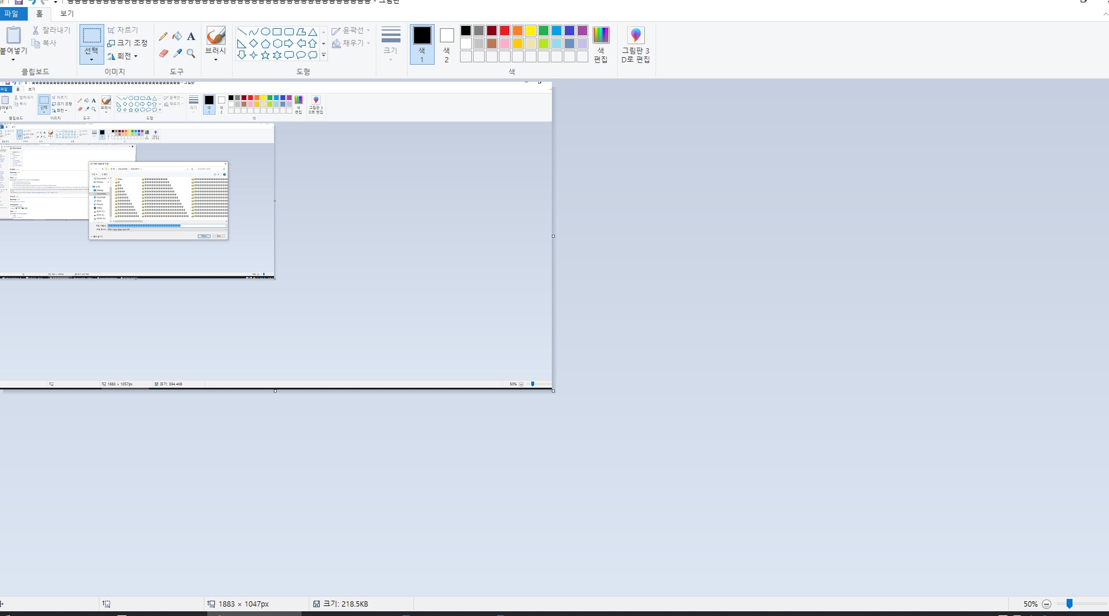
Task: Choose the Triangle shape
Action: [x=313, y=32]
